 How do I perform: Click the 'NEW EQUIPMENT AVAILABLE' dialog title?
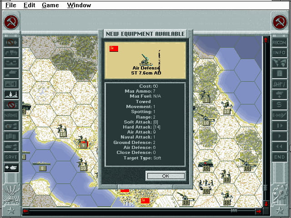coord(145,34)
